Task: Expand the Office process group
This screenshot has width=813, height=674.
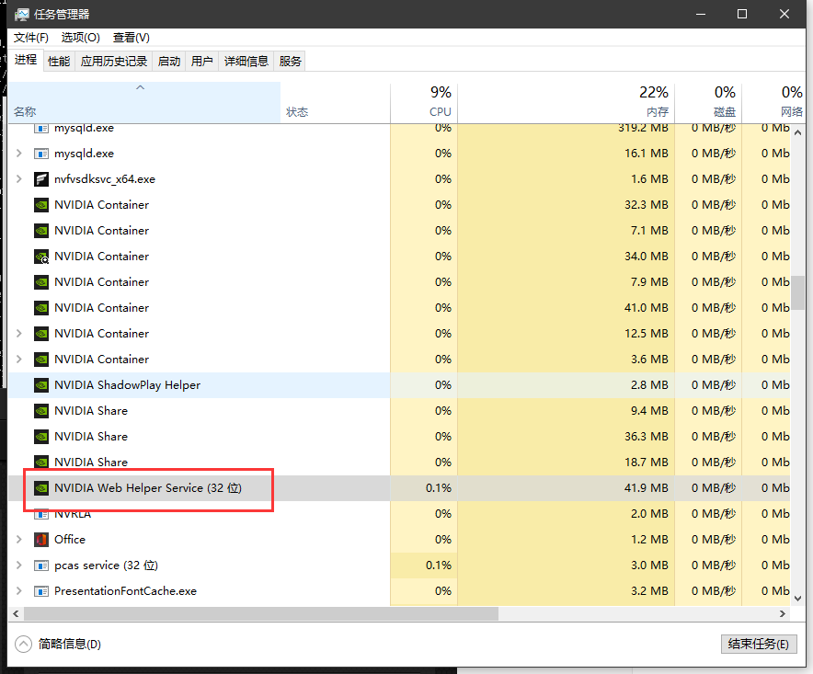Action: click(19, 539)
